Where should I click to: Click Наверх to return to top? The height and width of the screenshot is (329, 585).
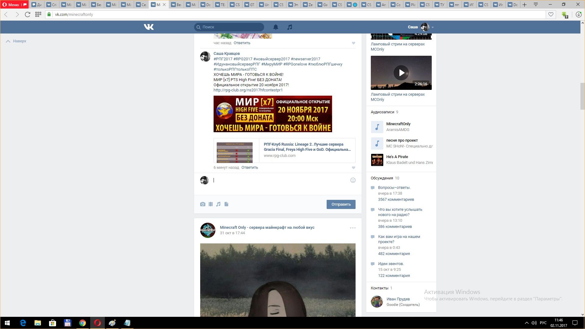coord(16,41)
